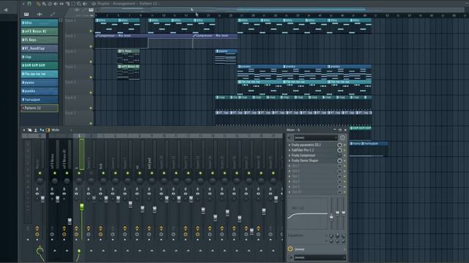The height and width of the screenshot is (263, 469).
Task: Open the Wide mixer layout dropdown
Action: (x=62, y=130)
